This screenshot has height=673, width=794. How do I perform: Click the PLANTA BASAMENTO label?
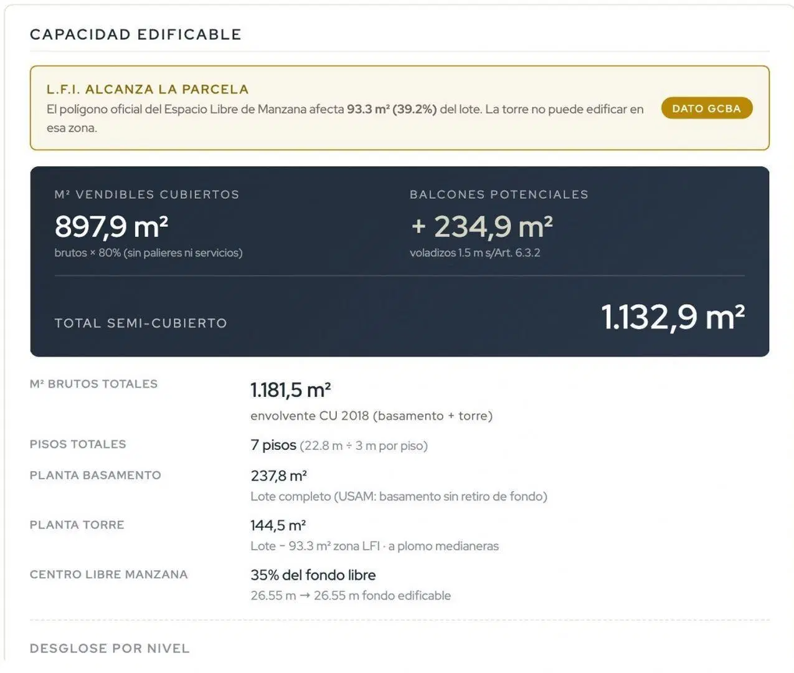tap(95, 475)
